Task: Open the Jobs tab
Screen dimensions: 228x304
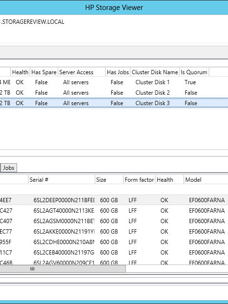Action: (9, 168)
